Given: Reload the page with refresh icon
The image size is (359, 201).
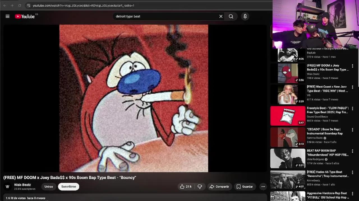Looking at the screenshot, I should 19,6.
